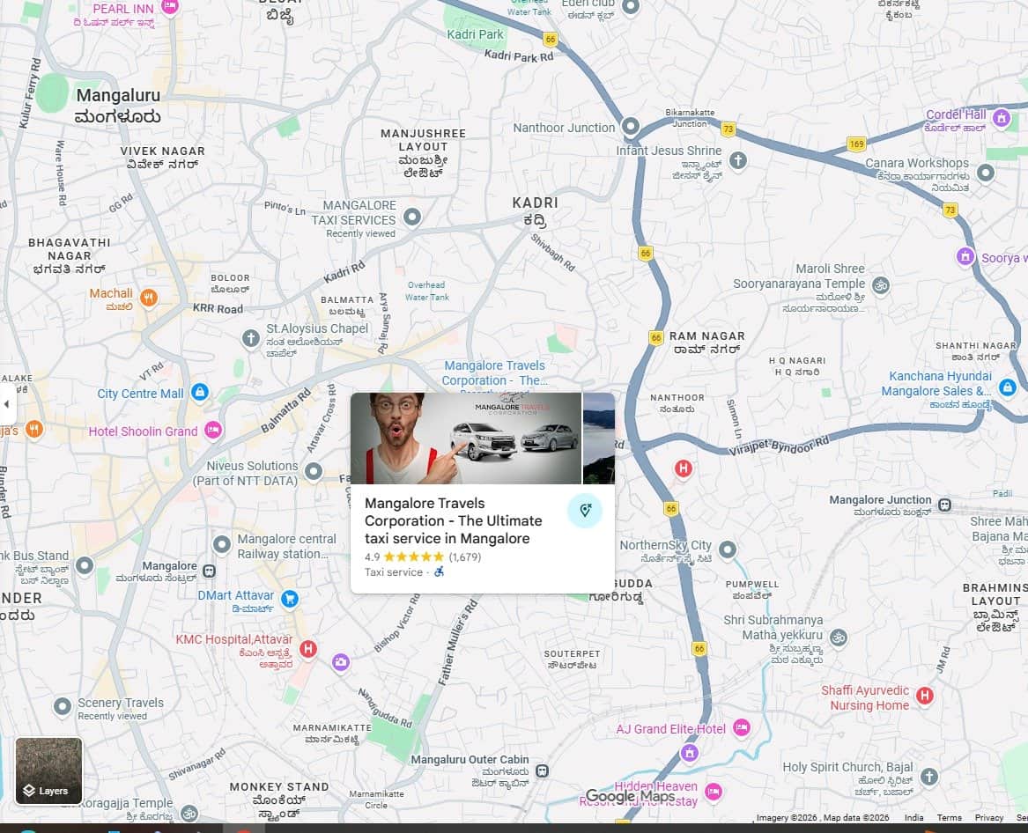Click the Shri Subrahmanya Matha temple icon
1028x833 pixels.
tap(839, 637)
